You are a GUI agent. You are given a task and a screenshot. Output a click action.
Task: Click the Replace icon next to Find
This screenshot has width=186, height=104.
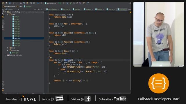pyautogui.click(x=34, y=3)
